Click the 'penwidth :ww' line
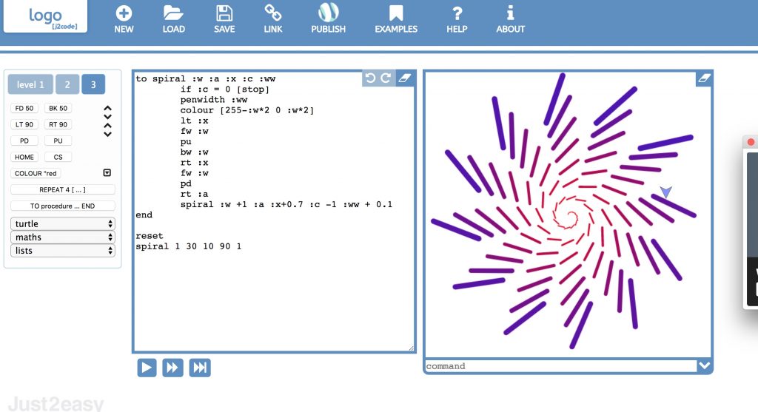Image resolution: width=758 pixels, height=412 pixels. tap(214, 100)
